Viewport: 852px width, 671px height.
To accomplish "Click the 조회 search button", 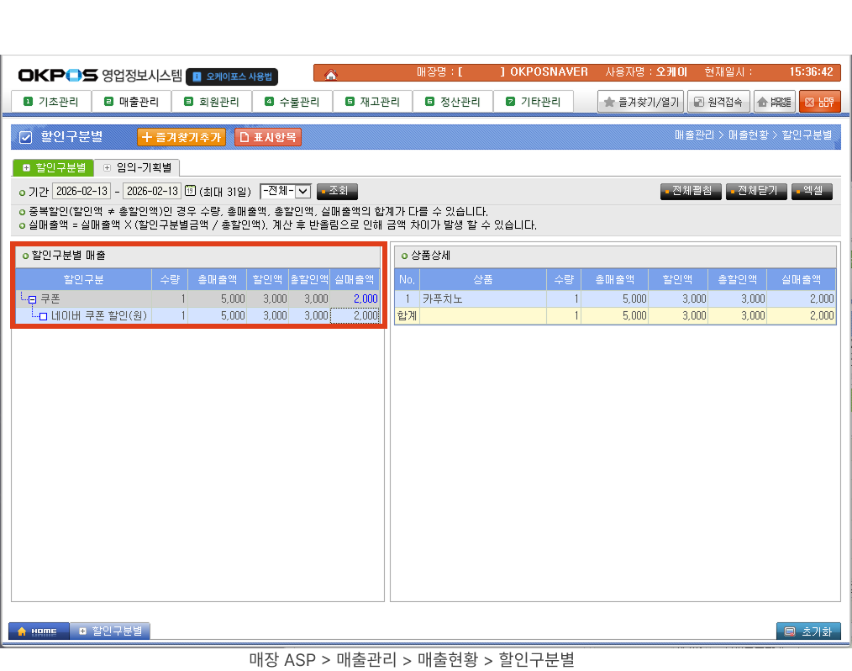I will (337, 191).
